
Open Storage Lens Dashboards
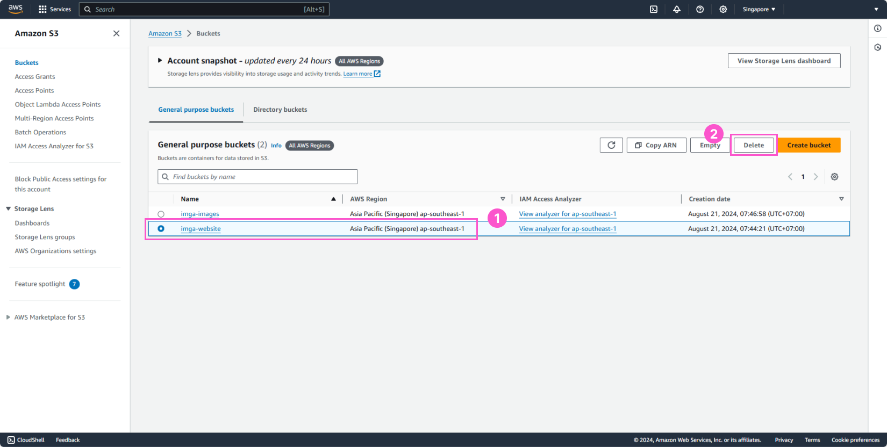pyautogui.click(x=32, y=223)
